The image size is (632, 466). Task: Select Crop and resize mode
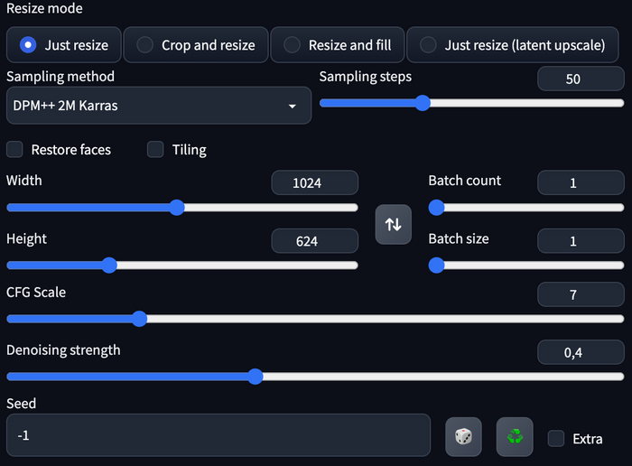pyautogui.click(x=196, y=45)
